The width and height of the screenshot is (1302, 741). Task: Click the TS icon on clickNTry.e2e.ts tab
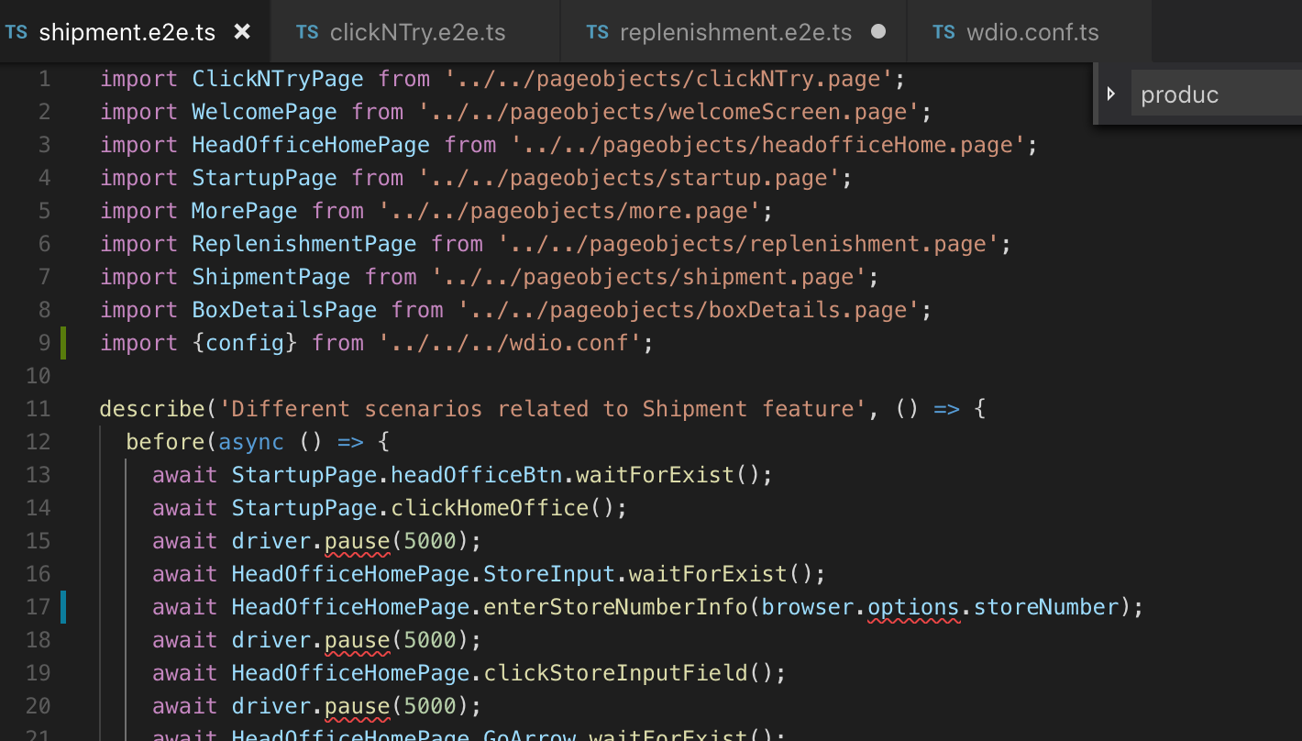[x=307, y=32]
